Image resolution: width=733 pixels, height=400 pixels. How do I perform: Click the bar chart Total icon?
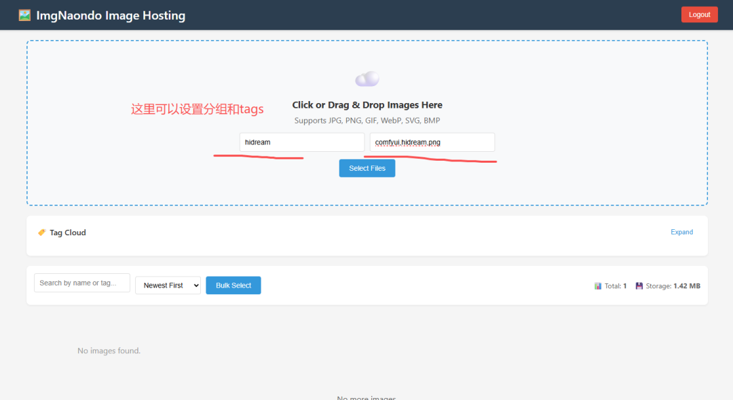598,286
